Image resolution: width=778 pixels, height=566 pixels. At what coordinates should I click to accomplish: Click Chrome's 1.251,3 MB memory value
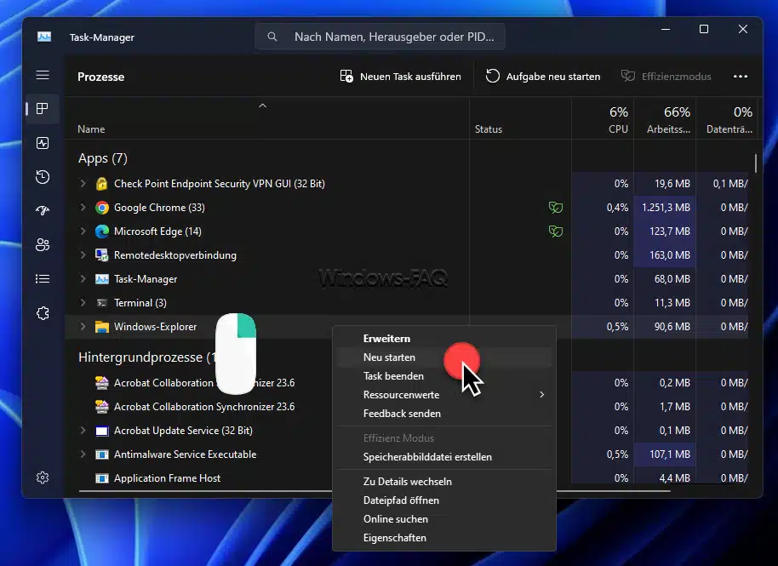[666, 208]
